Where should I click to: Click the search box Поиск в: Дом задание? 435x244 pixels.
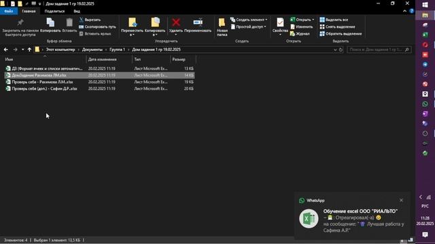click(379, 49)
